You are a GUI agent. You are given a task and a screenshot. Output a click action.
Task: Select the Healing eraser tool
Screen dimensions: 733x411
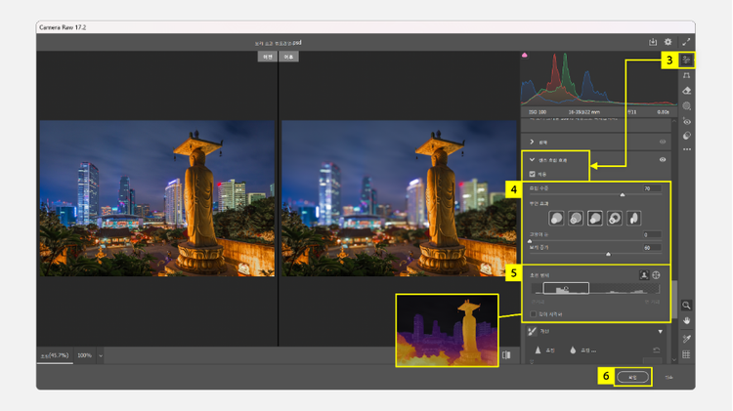(686, 91)
